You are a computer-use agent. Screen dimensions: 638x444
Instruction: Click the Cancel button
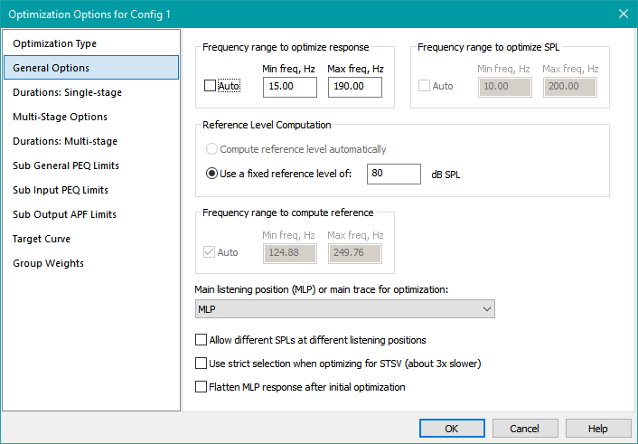click(525, 429)
